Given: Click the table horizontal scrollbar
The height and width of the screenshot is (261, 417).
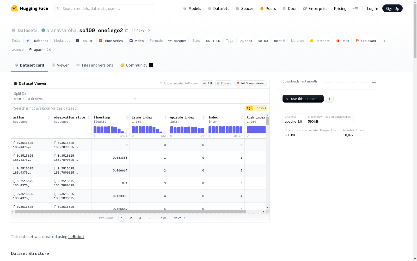Looking at the screenshot, I should tap(130, 211).
